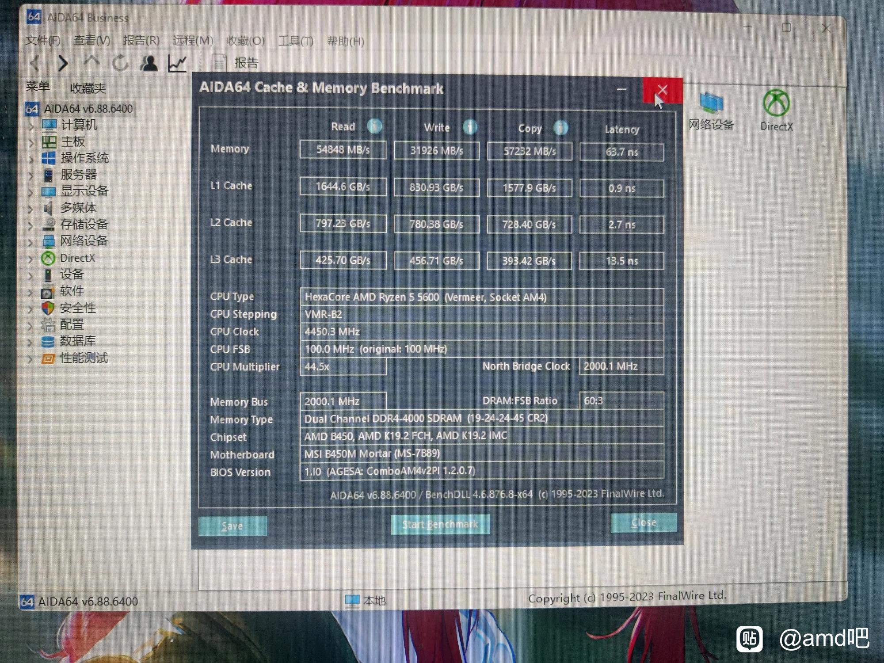
Task: Select the 主板 motherboard tree icon
Action: point(49,142)
